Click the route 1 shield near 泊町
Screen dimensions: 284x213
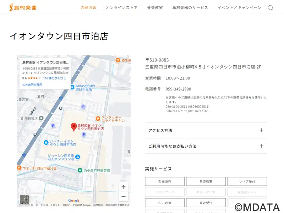(x=61, y=98)
